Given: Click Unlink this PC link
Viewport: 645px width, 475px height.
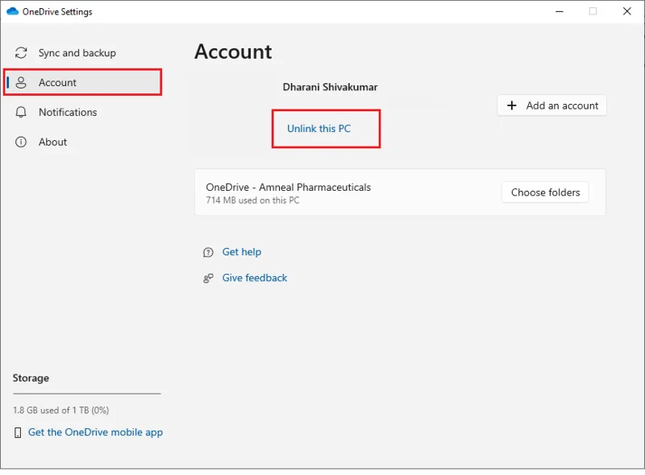Looking at the screenshot, I should tap(318, 129).
